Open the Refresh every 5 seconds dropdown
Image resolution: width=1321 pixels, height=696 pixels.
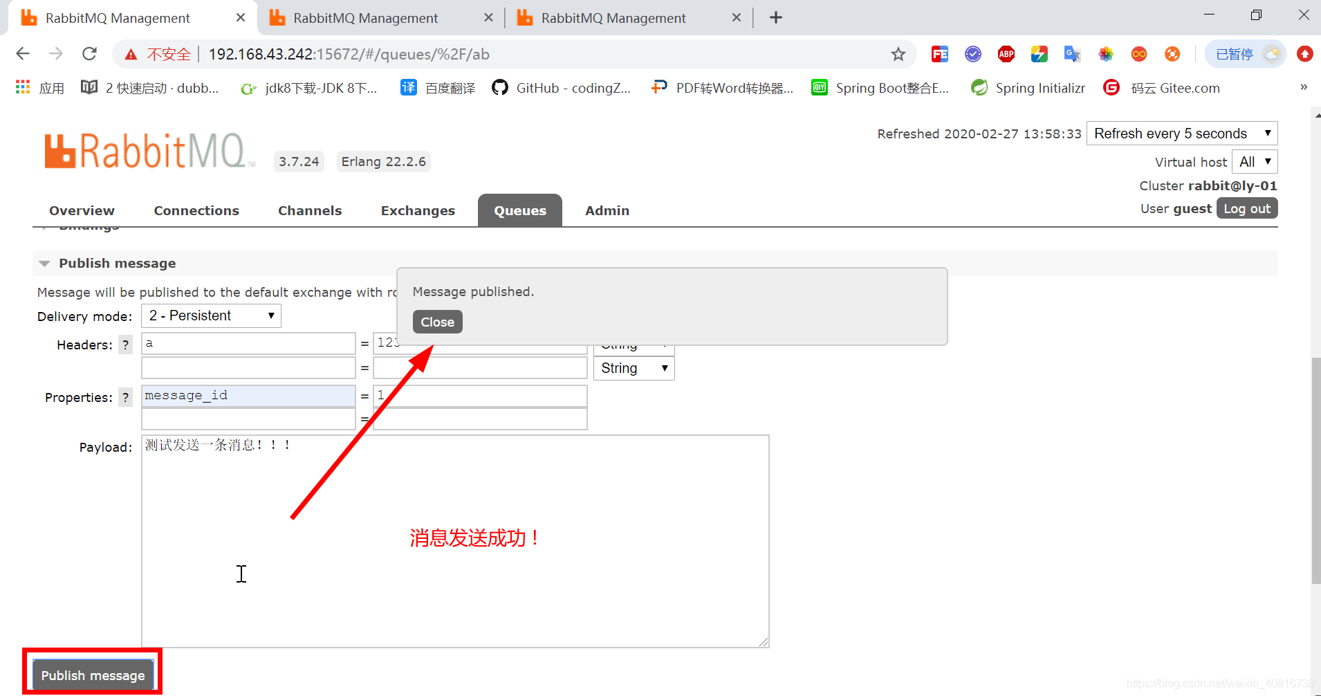pos(1182,134)
